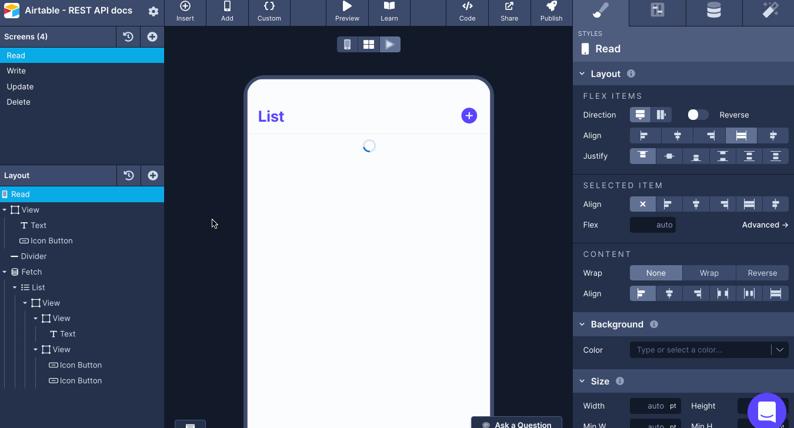Click the Add screen toolbar button

227,12
